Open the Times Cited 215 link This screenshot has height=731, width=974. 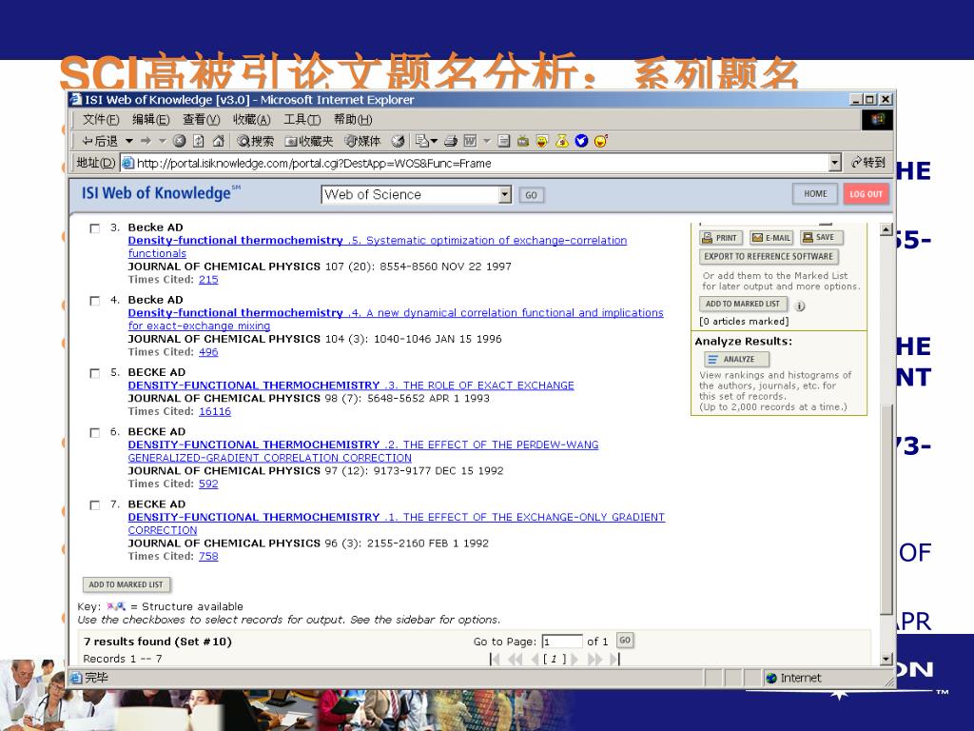click(x=208, y=280)
